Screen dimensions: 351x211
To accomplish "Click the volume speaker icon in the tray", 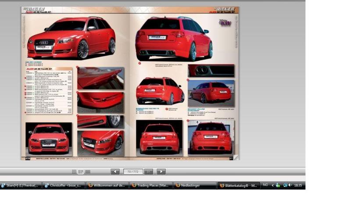I will point(290,186).
